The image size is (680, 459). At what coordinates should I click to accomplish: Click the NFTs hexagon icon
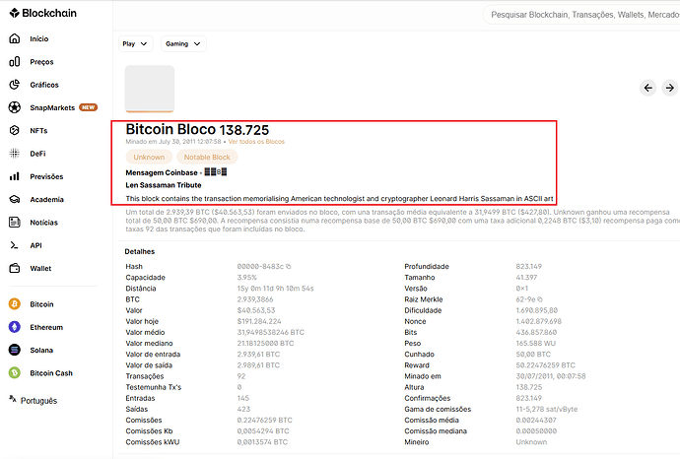(x=15, y=130)
